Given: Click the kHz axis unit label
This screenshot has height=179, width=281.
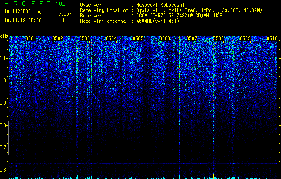Looking at the screenshot, I should pos(4,36).
